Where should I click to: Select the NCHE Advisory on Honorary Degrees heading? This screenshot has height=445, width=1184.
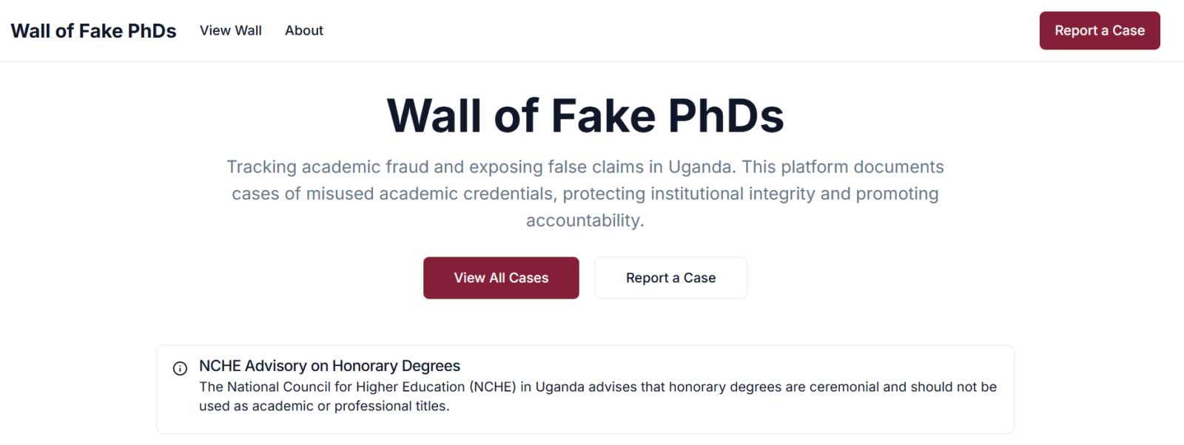click(x=329, y=366)
